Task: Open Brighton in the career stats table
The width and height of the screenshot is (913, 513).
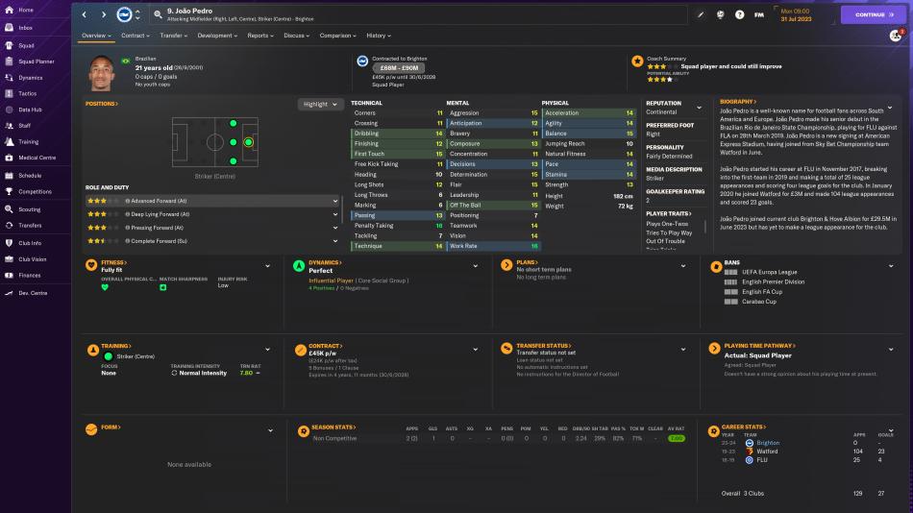Action: [768, 443]
